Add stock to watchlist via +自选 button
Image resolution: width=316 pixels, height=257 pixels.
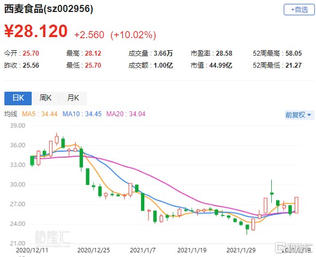coord(299,9)
